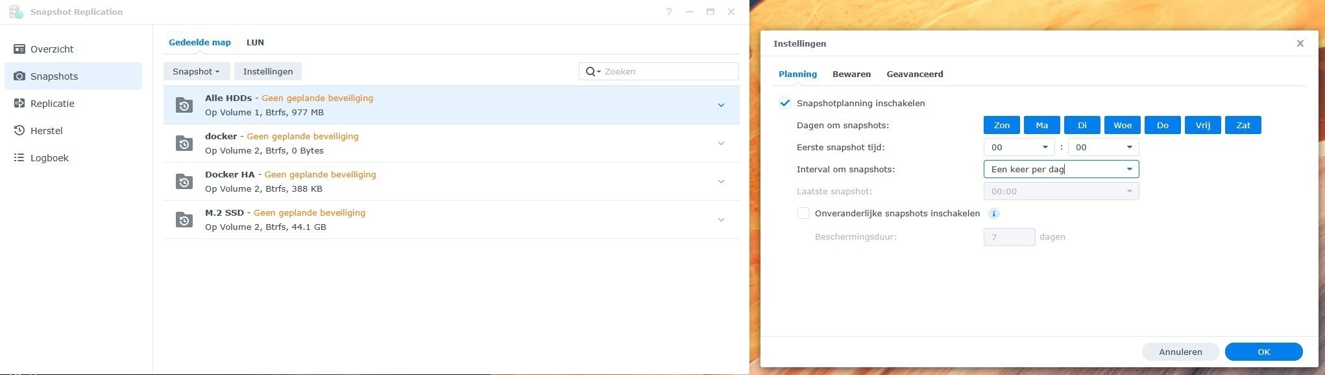Click the Snapshots camera icon in sidebar
Image resolution: width=1325 pixels, height=375 pixels.
tap(19, 76)
